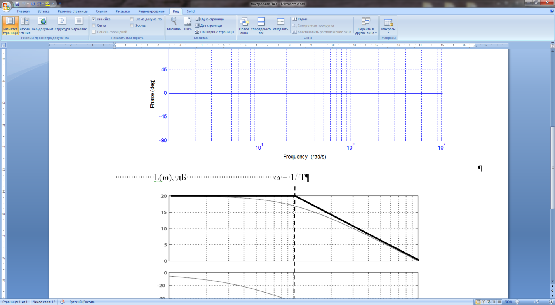Open the Макросы dropdown

point(388,26)
